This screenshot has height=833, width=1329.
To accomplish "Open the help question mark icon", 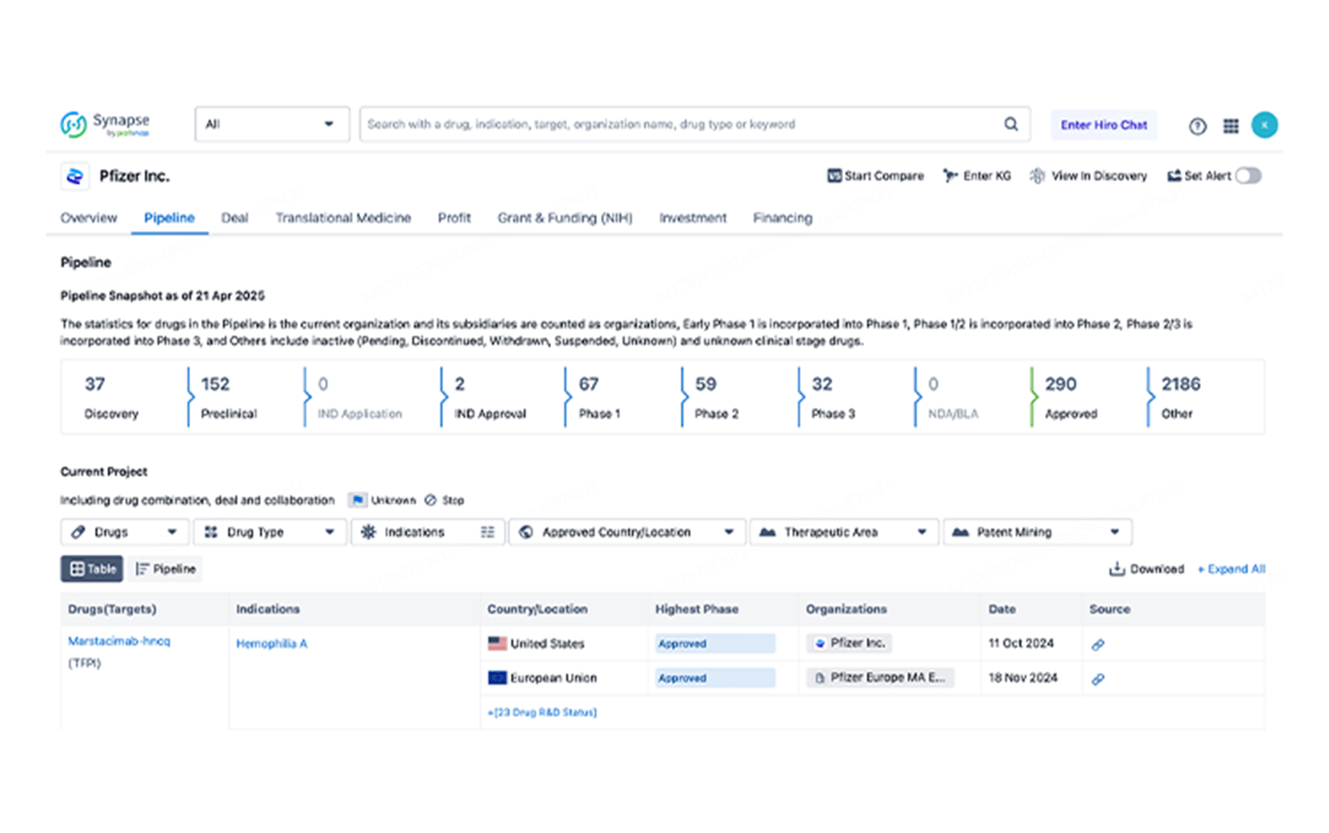I will (1197, 126).
